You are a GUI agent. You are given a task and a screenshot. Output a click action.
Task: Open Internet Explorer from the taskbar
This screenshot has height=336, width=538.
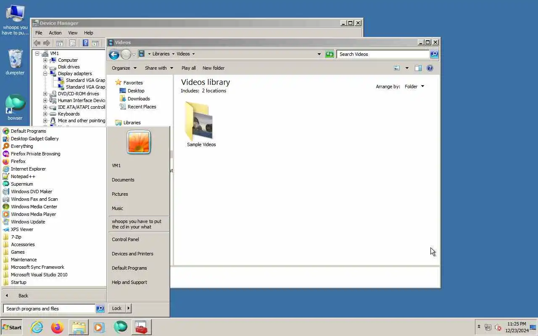click(x=37, y=327)
